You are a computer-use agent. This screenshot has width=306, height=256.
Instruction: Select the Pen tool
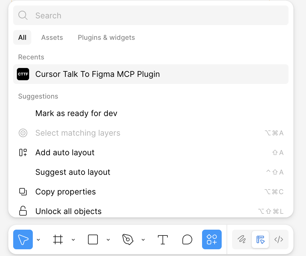pyautogui.click(x=128, y=239)
